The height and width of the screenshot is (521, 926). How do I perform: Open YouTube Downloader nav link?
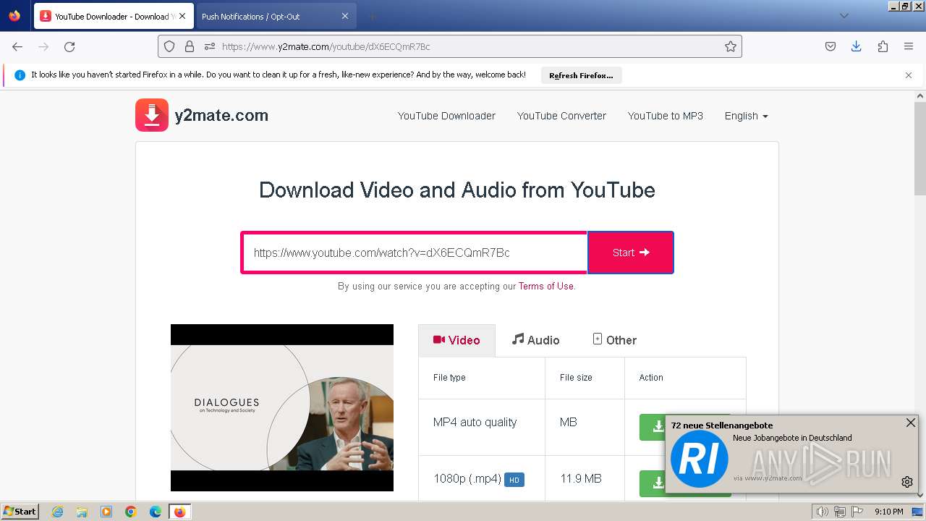[x=446, y=116]
